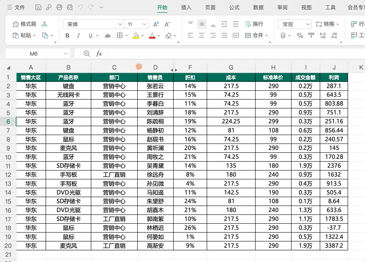Switch to the 开始 tab
This screenshot has height=262, width=365.
(162, 7)
